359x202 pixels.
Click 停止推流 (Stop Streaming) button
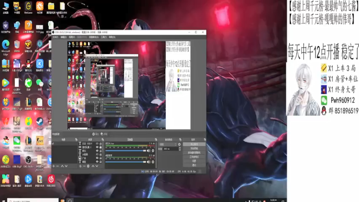(x=194, y=144)
